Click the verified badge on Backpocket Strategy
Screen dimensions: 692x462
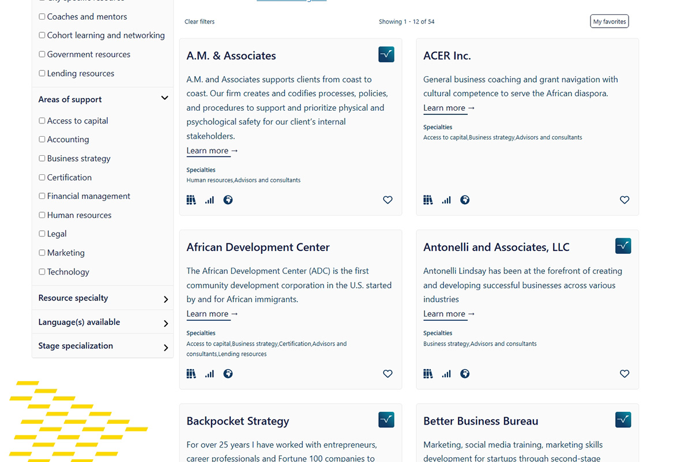386,419
